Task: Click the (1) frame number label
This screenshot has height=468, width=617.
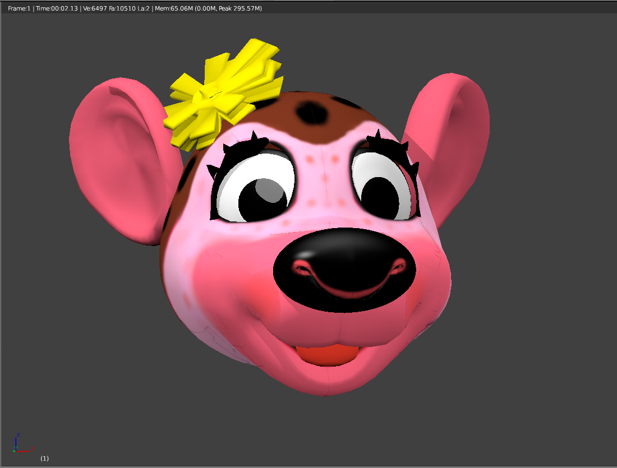Action: click(x=44, y=458)
